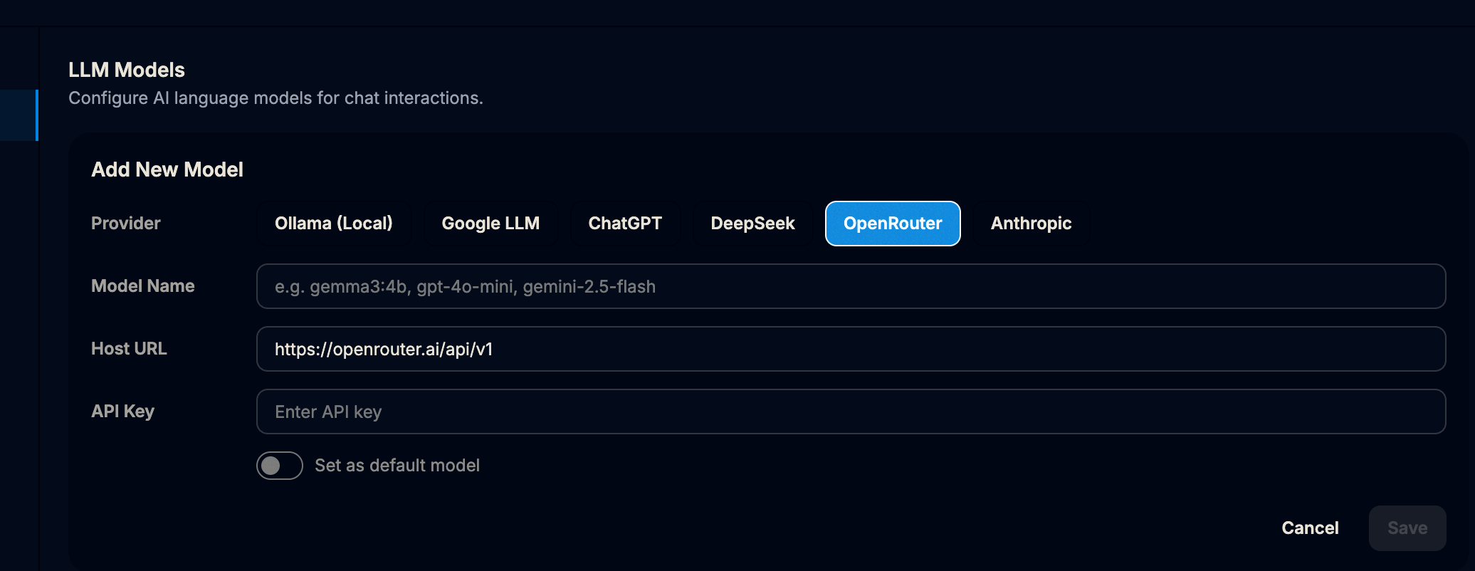This screenshot has width=1475, height=571.
Task: Click the 'Provider' field label
Action: [x=126, y=224]
